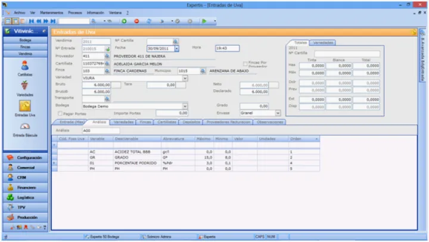429x242 pixels.
Task: Expand the Variedad dropdown
Action: click(x=185, y=77)
